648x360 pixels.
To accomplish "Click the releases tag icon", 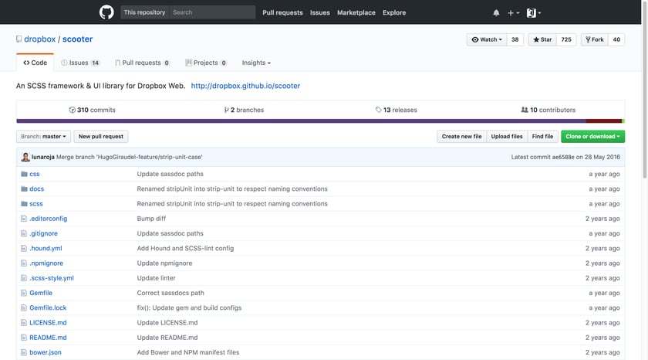I will 378,110.
